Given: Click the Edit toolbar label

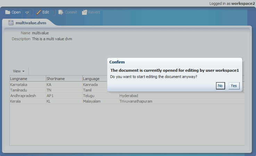Looking at the screenshot, I should [46, 12].
